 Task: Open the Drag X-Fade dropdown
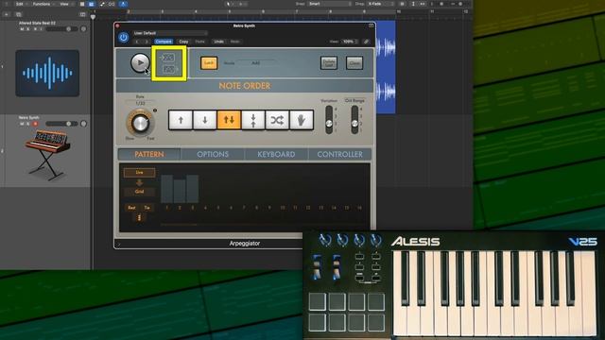pos(380,4)
